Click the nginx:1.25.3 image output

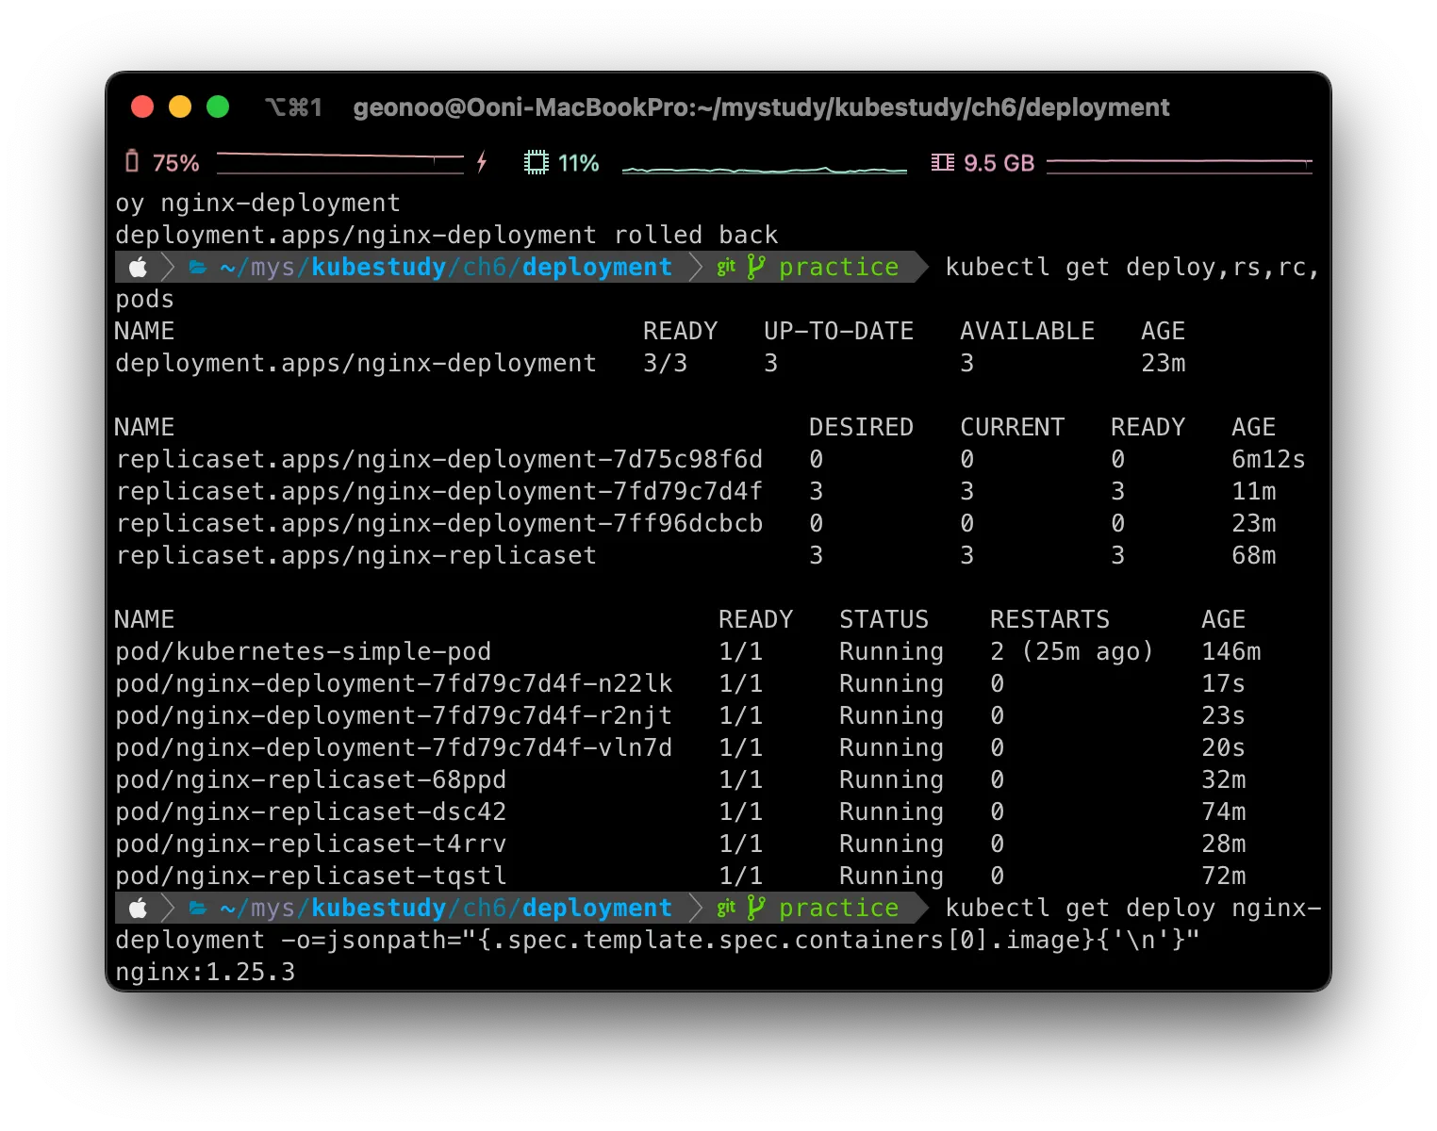[x=206, y=972]
